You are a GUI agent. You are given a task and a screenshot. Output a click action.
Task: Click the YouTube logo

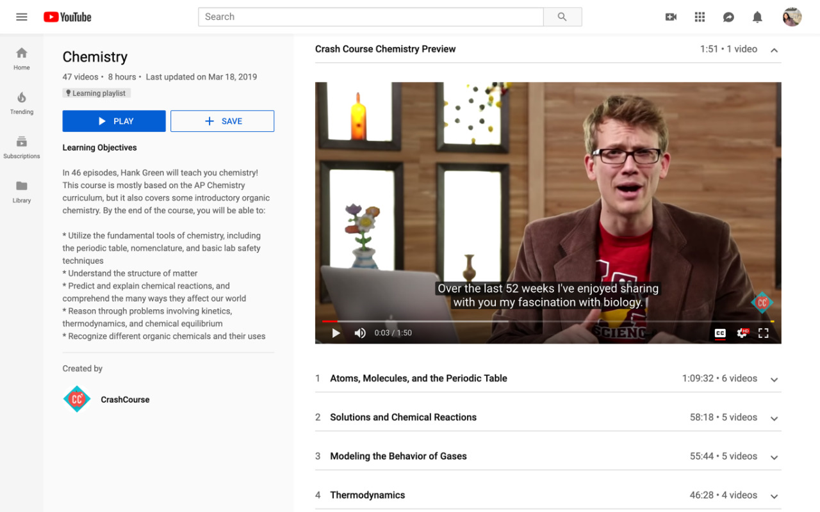click(x=67, y=17)
